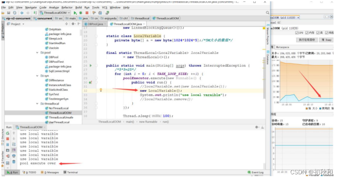Toggle the 内存 checkbox in VisualVM
Image resolution: width=339 pixels, height=179 pixels.
pos(307,33)
